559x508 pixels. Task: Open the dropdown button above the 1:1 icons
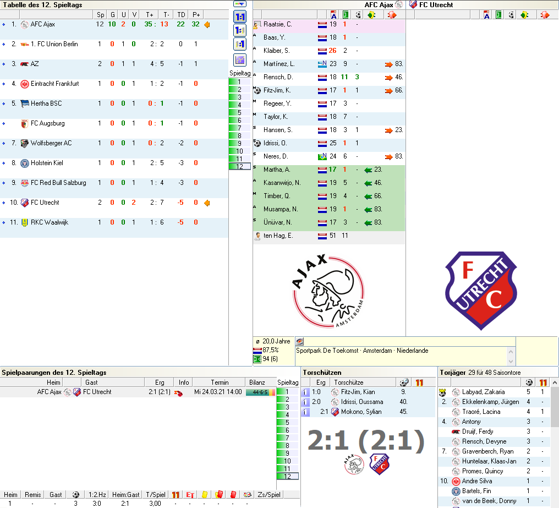point(240,4)
